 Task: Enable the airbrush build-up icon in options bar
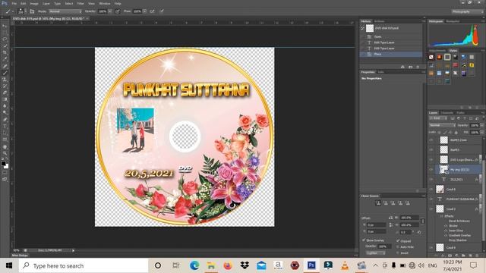pyautogui.click(x=152, y=11)
